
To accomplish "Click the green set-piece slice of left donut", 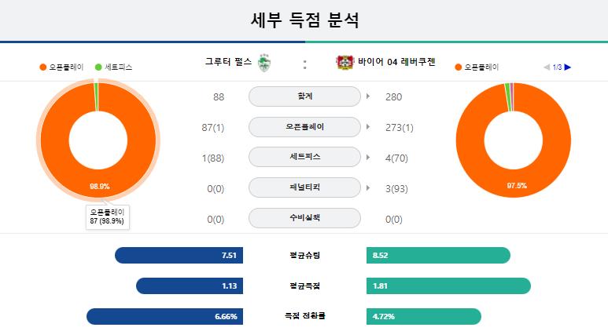I will tap(96, 96).
